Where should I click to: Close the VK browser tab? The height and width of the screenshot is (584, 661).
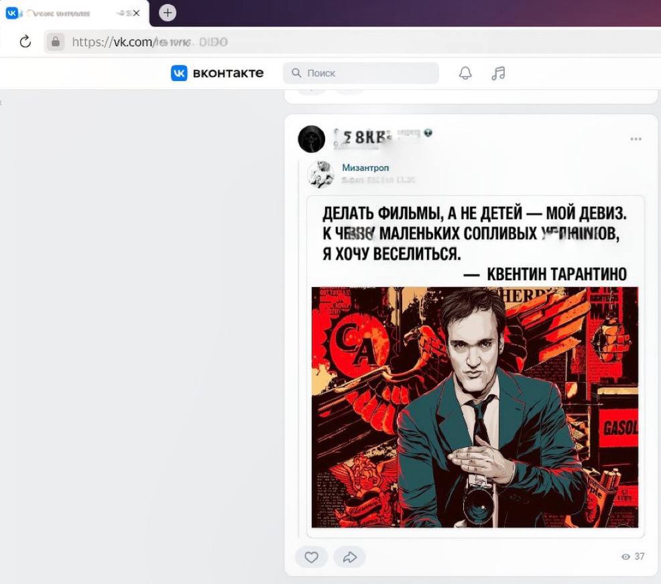pyautogui.click(x=136, y=13)
